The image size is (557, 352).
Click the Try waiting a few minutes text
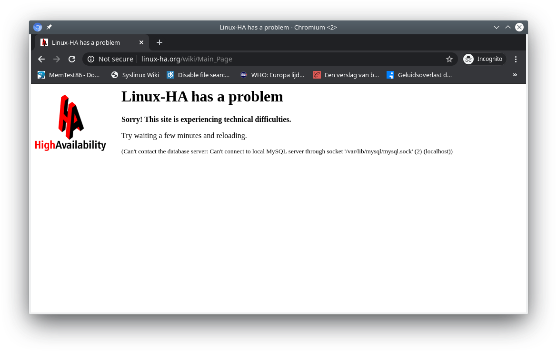(184, 136)
